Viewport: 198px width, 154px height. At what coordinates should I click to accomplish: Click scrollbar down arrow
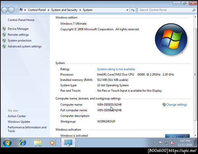click(195, 136)
